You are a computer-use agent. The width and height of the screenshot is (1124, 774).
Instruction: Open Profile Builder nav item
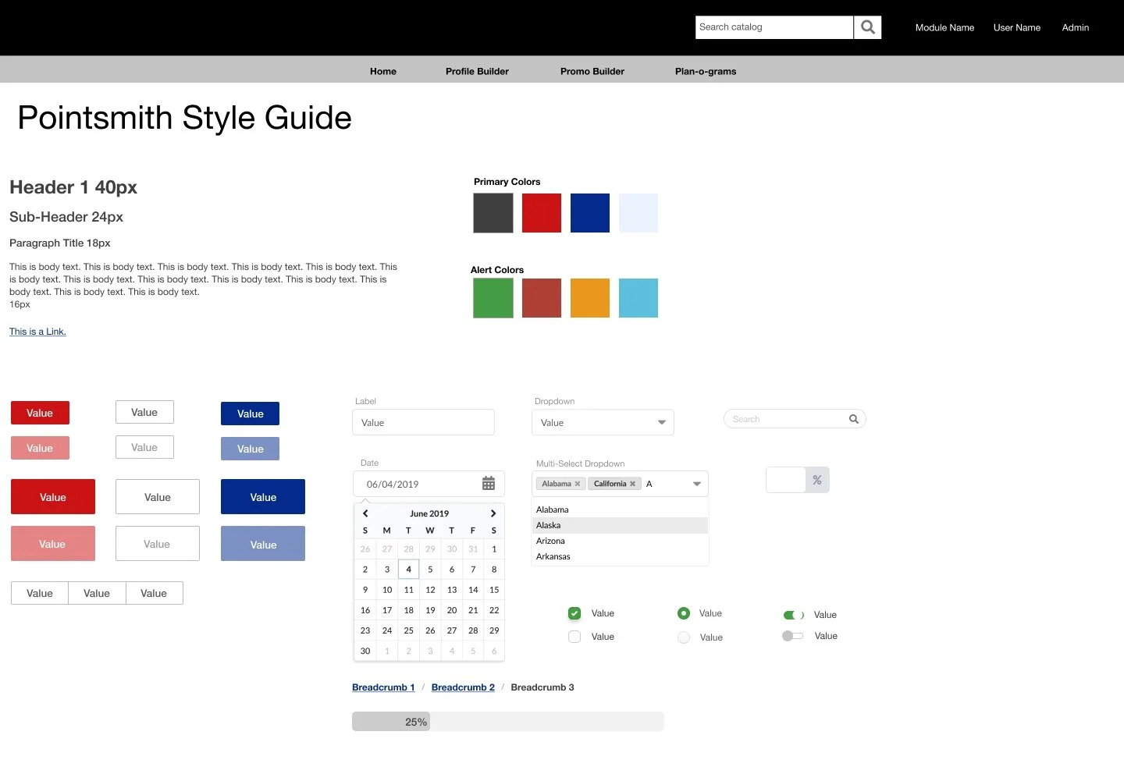pyautogui.click(x=477, y=71)
